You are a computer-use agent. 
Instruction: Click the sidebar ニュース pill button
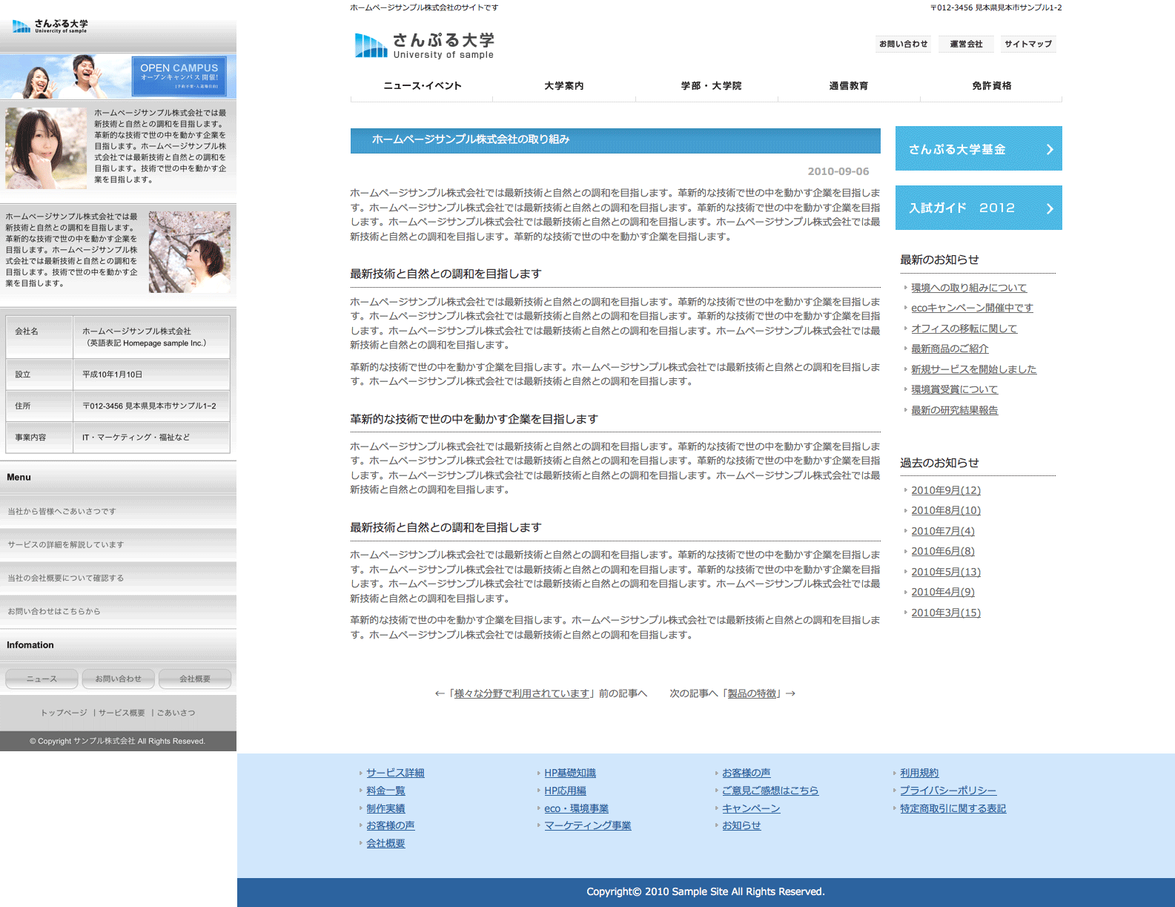click(42, 679)
